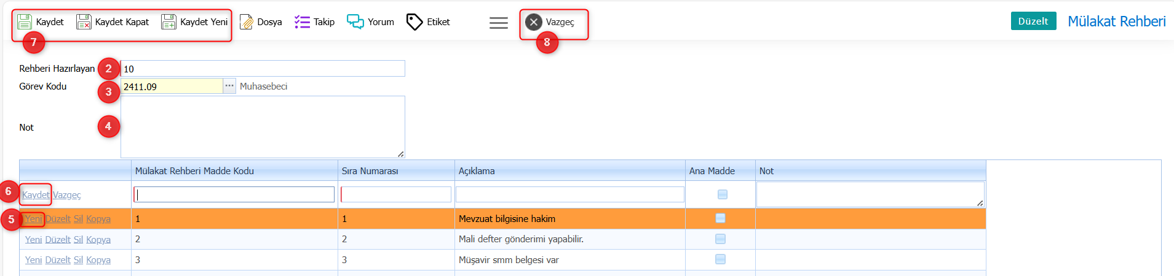Viewport: 1174px width, 276px height.
Task: Click Sil link in row 2
Action: [78, 240]
